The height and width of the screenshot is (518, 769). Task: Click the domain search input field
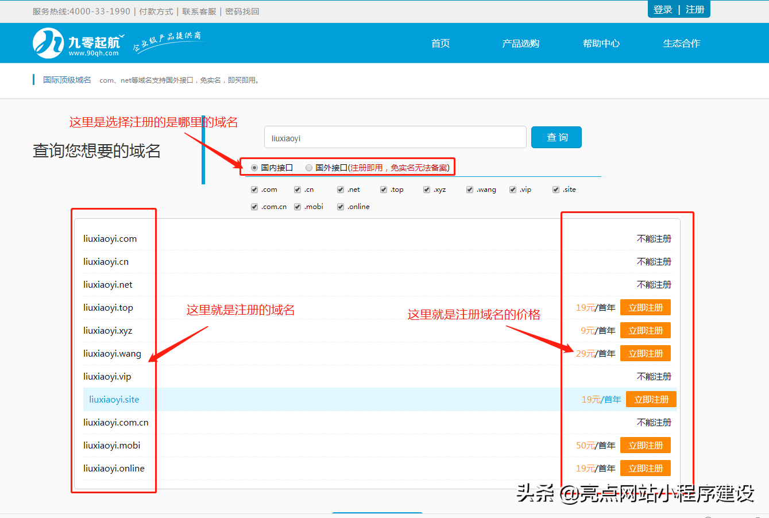395,137
